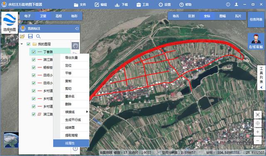Open the folder icon in 我的标注 panel
This screenshot has height=156, width=266.
[x=22, y=36]
